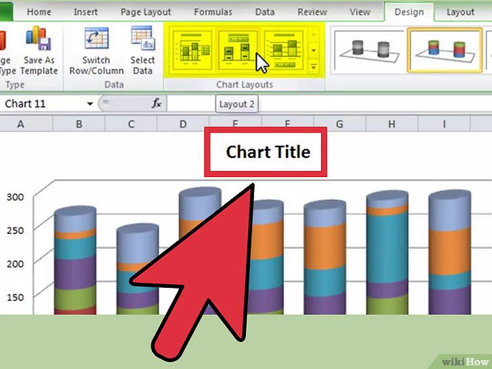Image resolution: width=492 pixels, height=369 pixels.
Task: Select column I header
Action: 444,124
